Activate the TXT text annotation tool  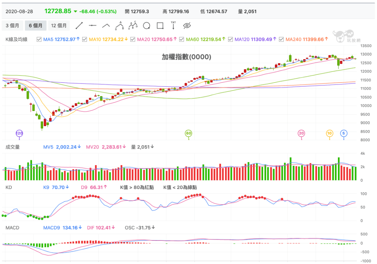[173, 25]
